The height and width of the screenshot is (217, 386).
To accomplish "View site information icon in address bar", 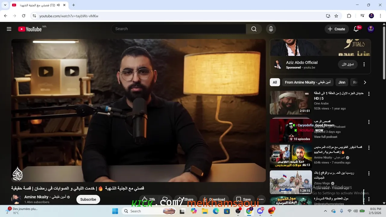I will [34, 16].
